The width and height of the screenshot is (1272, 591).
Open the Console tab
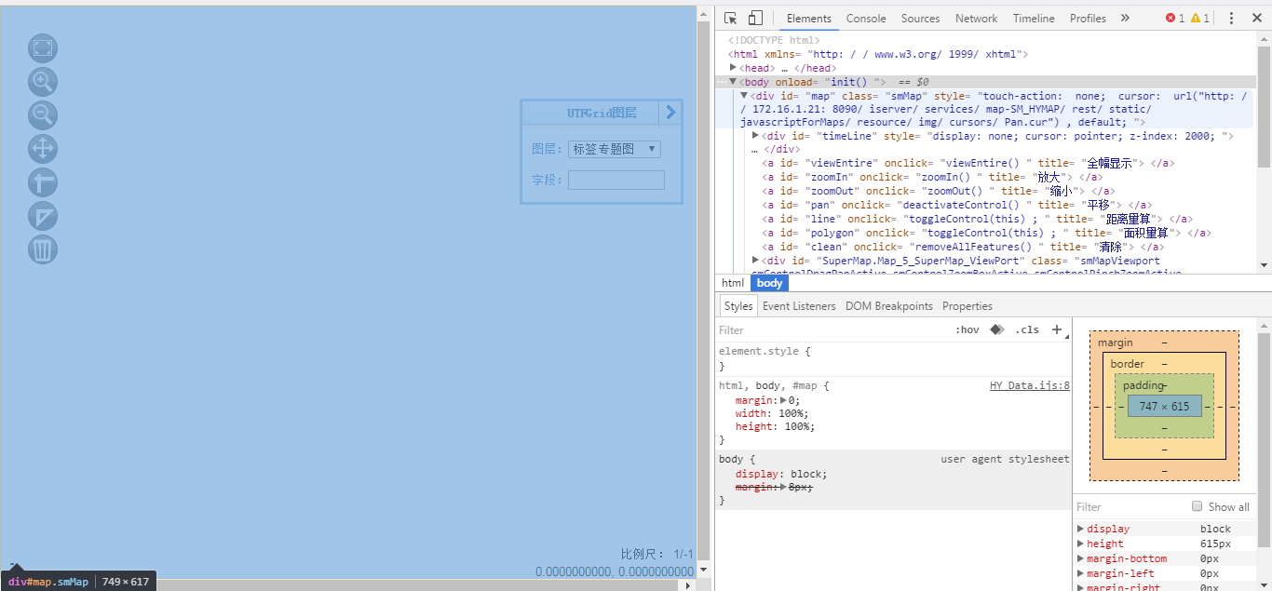[866, 19]
